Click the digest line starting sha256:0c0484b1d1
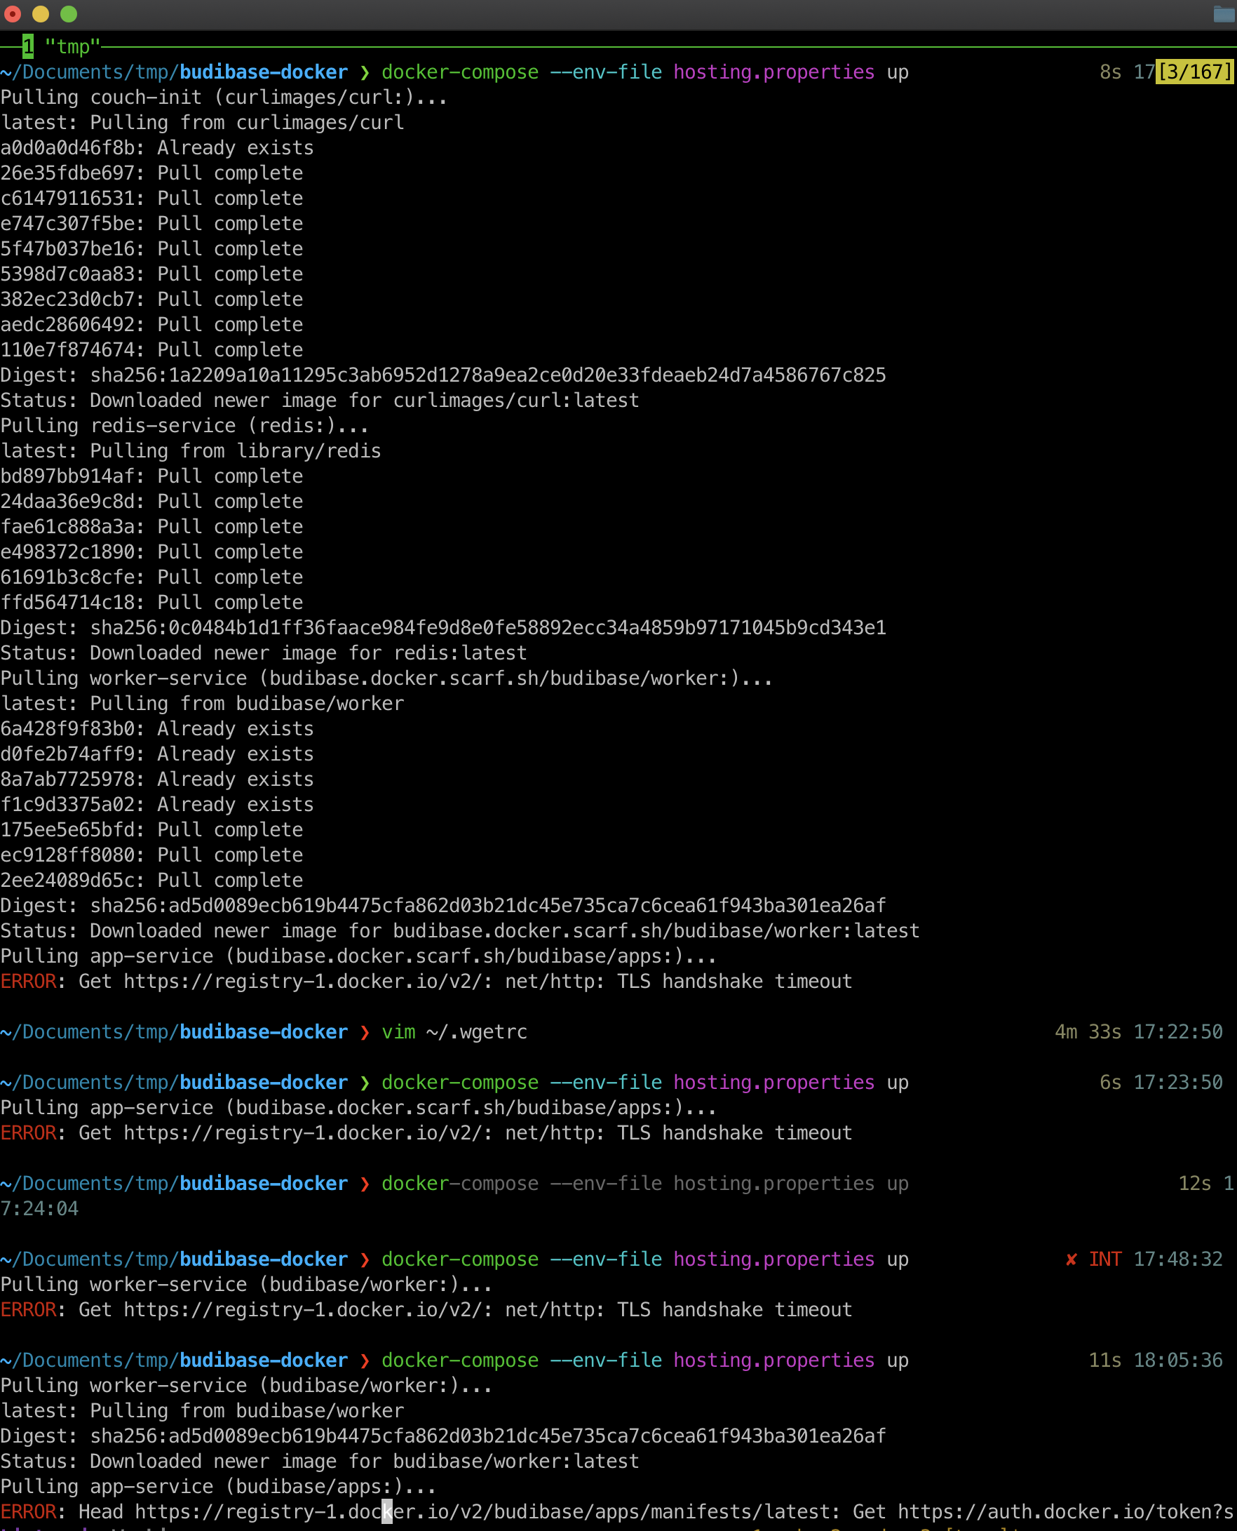This screenshot has width=1237, height=1531. [443, 628]
